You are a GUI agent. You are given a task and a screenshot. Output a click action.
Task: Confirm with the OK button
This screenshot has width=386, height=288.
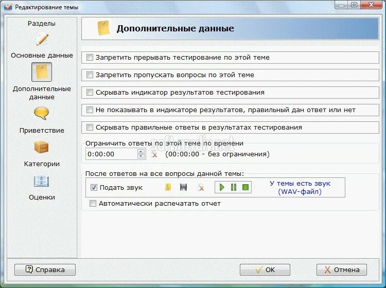pyautogui.click(x=265, y=270)
